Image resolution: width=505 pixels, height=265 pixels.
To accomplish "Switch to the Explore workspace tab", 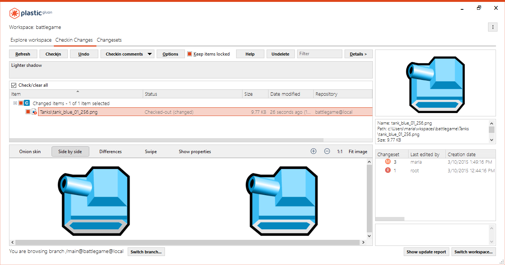I will (31, 40).
